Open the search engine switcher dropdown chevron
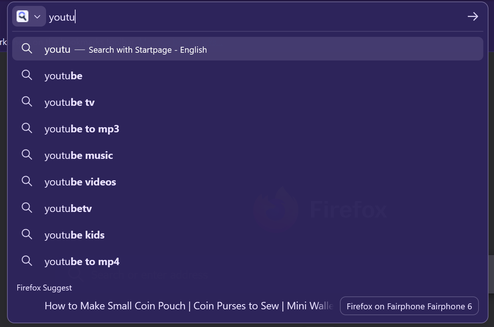The image size is (494, 327). [37, 17]
